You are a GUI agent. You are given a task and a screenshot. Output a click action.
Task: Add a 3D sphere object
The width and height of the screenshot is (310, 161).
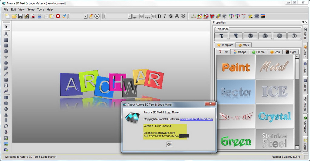[6, 109]
